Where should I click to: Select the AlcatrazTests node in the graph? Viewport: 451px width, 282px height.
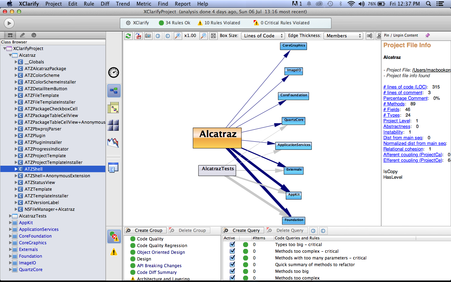point(218,170)
